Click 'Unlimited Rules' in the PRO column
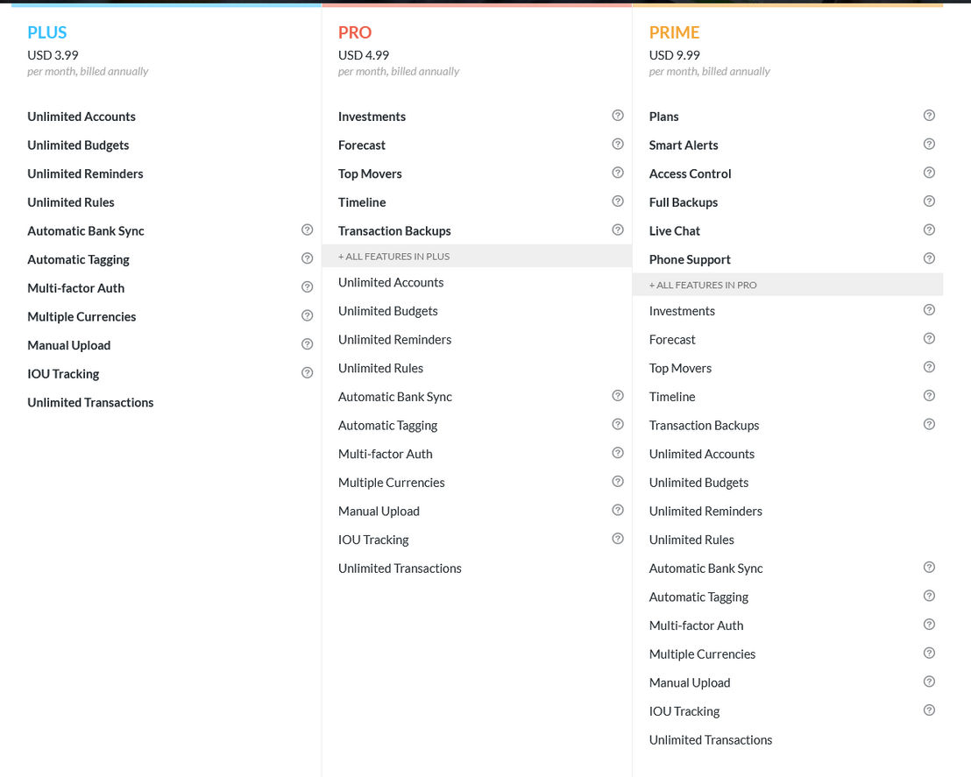 pyautogui.click(x=381, y=369)
